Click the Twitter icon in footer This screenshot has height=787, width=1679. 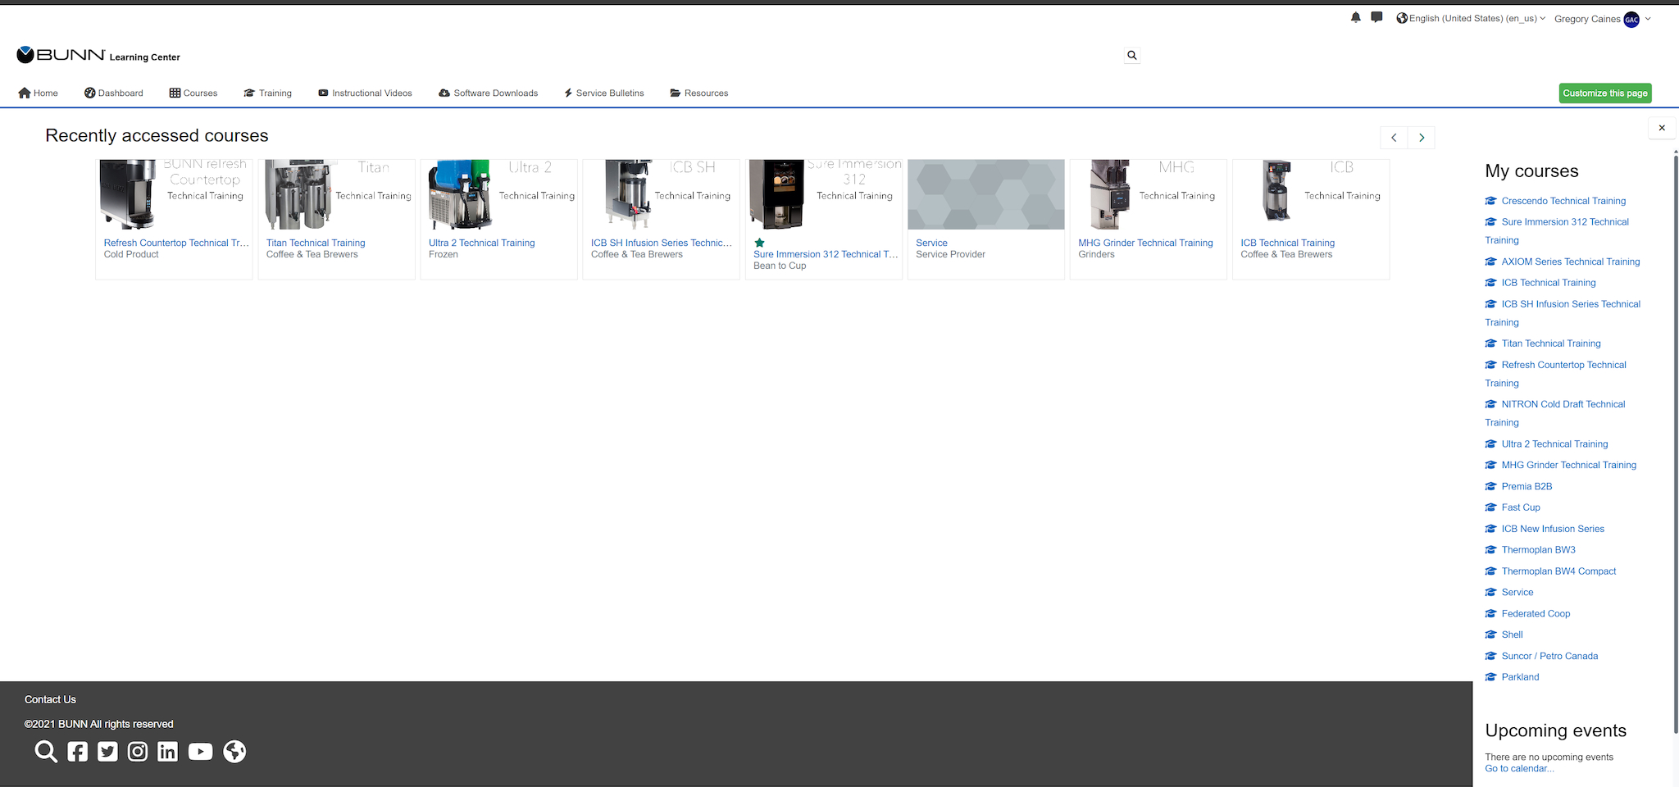click(x=107, y=752)
